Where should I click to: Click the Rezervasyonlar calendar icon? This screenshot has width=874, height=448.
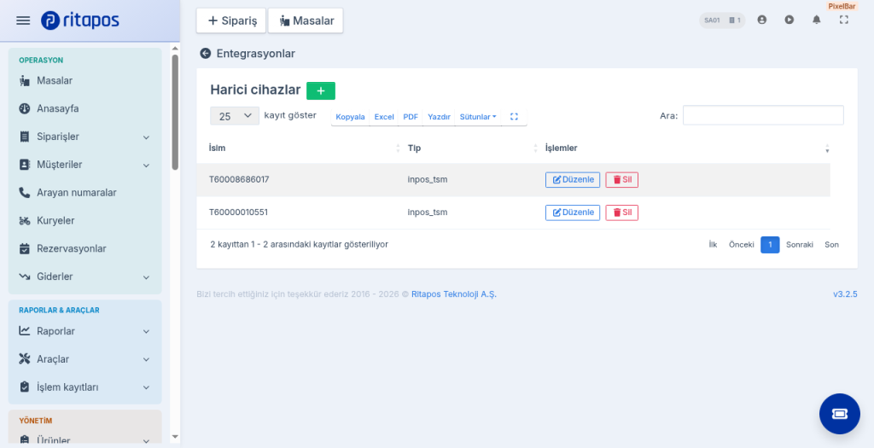click(x=25, y=248)
